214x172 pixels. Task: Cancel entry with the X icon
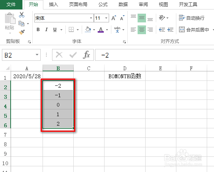59,55
